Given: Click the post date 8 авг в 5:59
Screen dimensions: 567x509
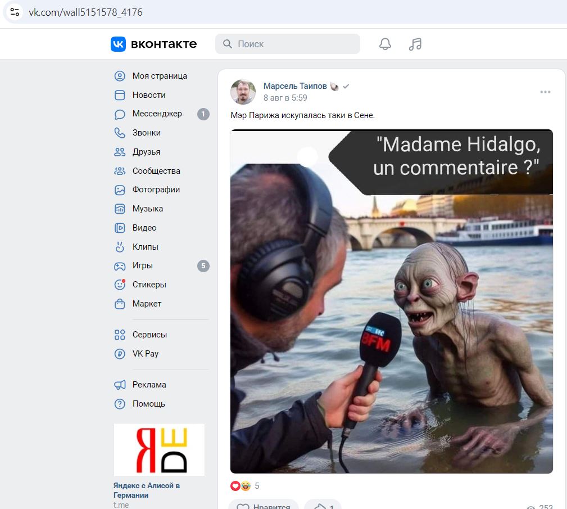Looking at the screenshot, I should coord(285,98).
